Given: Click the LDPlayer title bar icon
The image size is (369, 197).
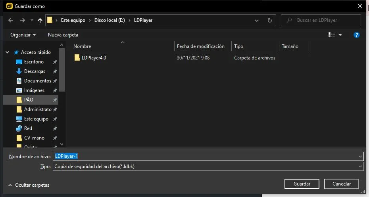Looking at the screenshot, I should pos(9,6).
